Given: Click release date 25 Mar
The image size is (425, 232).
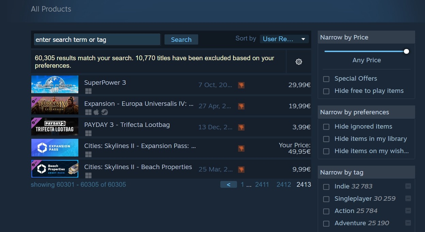Looking at the screenshot, I should pos(215,169).
